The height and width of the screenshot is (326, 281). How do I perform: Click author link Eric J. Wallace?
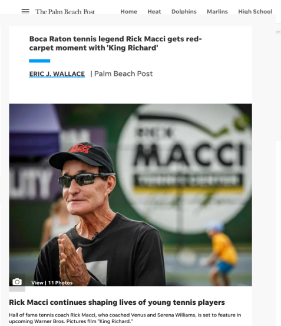(x=57, y=74)
